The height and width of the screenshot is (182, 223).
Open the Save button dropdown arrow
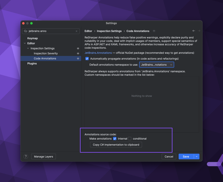[x=196, y=156]
